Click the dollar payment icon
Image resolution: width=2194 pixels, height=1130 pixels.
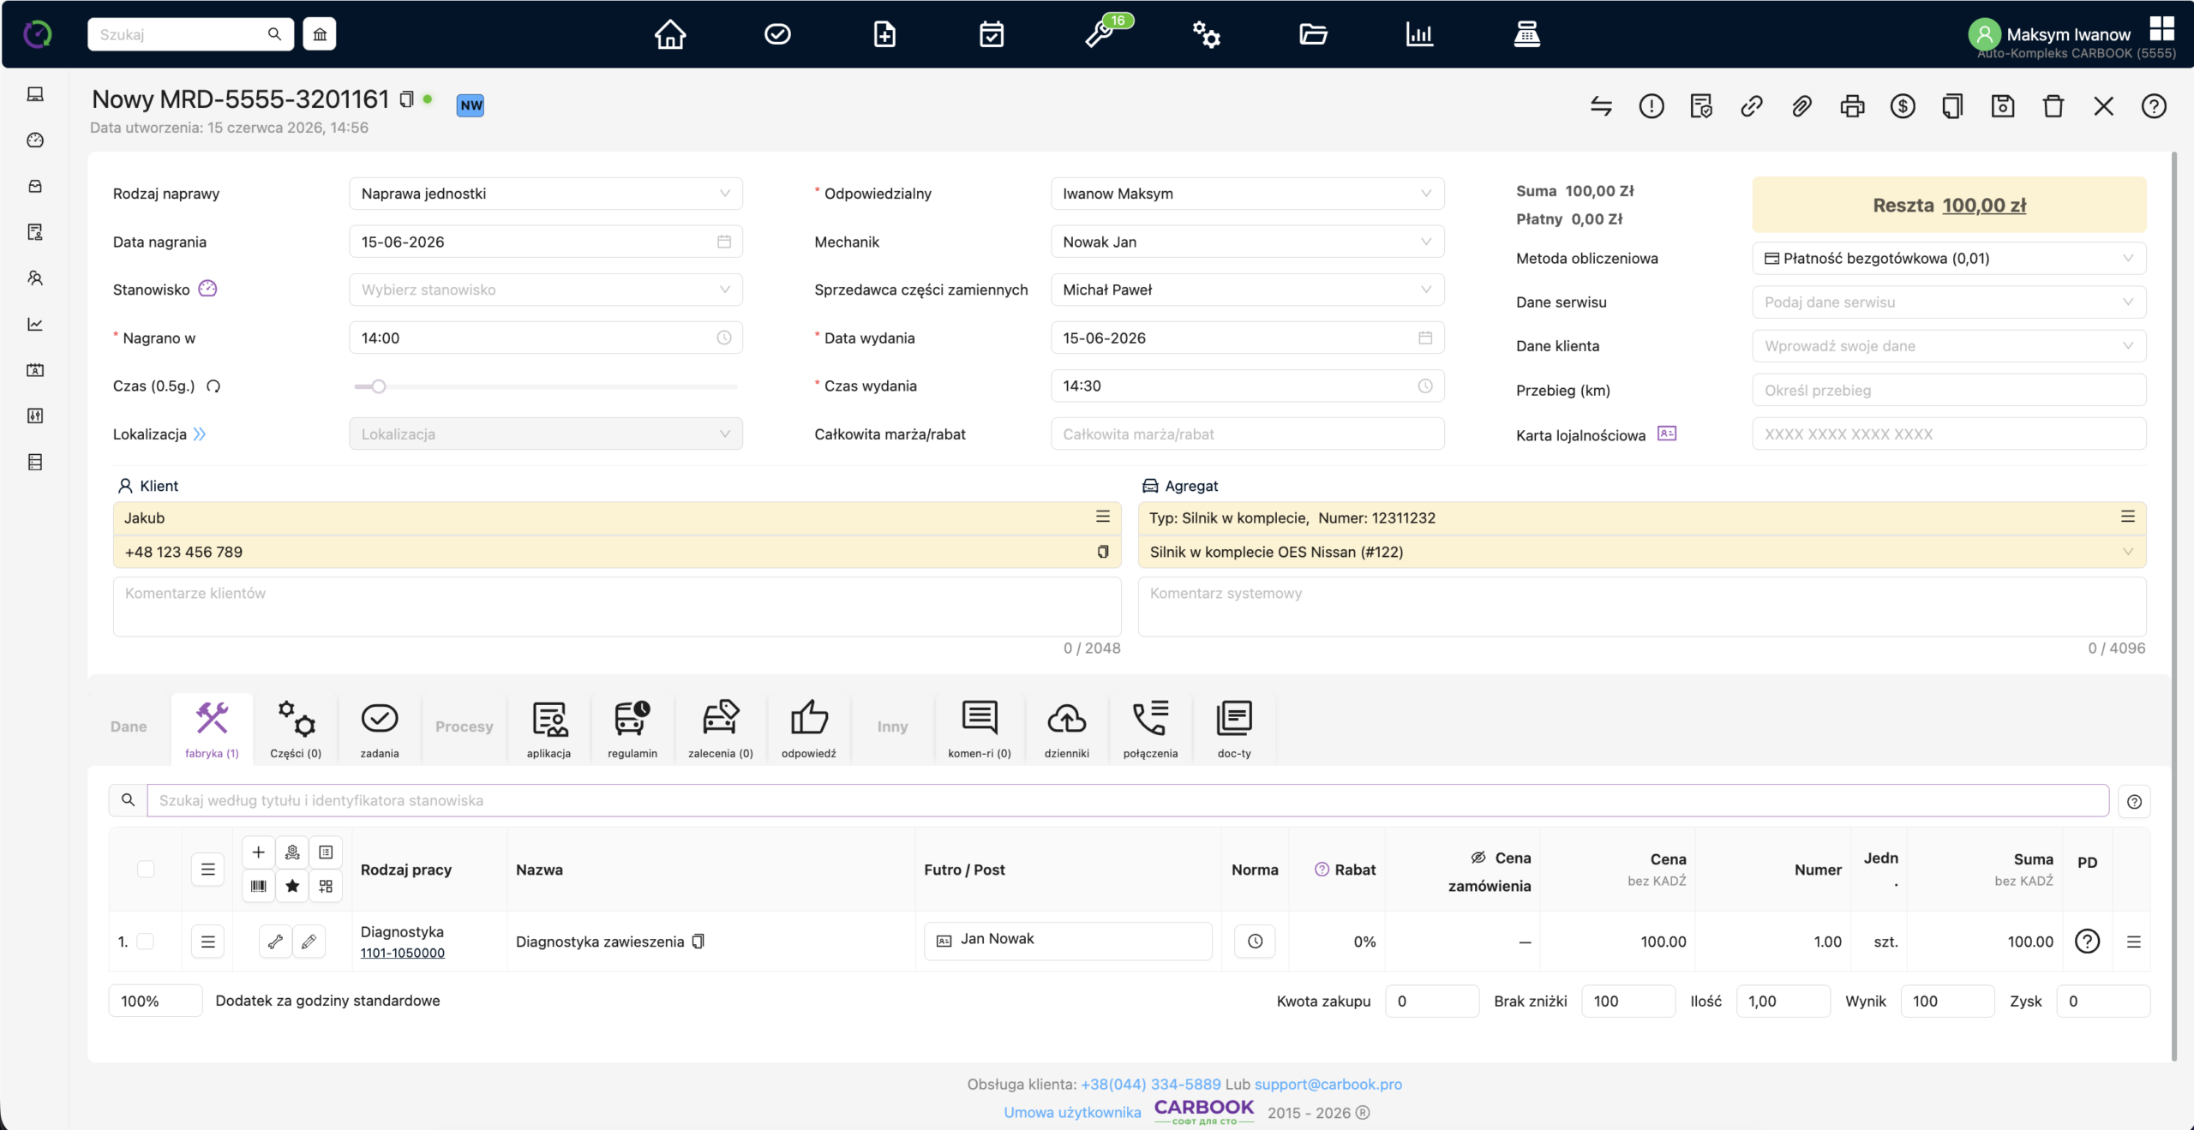1903,106
